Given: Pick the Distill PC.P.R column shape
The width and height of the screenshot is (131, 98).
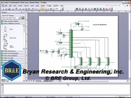Looking at the screenshot, I should point(6,46).
